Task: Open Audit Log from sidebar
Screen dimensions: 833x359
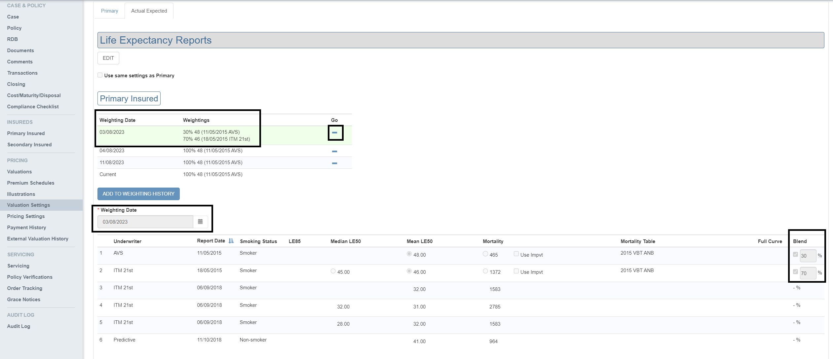Action: (x=19, y=326)
